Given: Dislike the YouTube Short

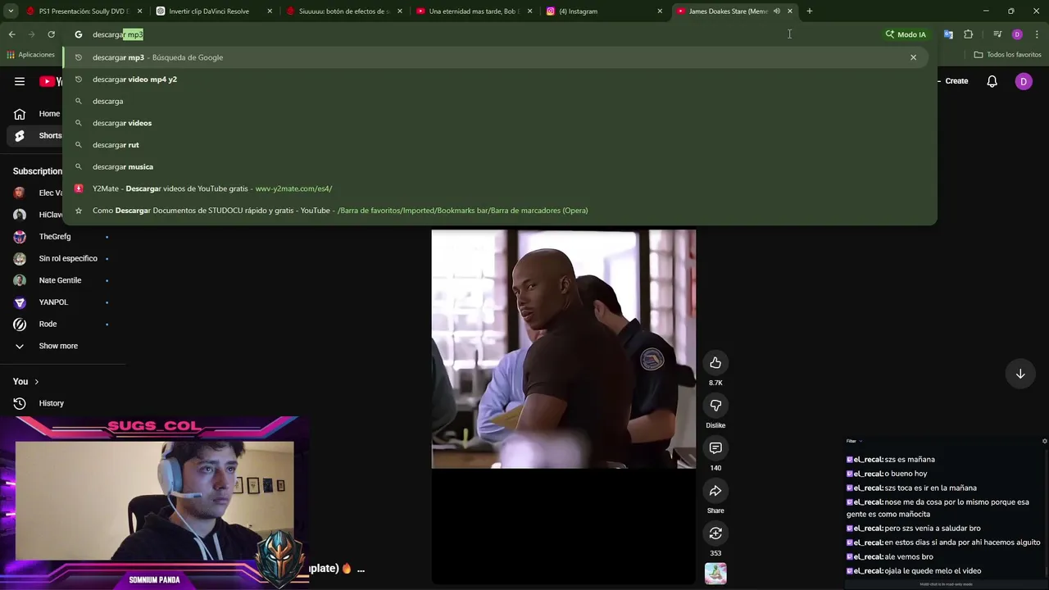Looking at the screenshot, I should click(x=715, y=406).
